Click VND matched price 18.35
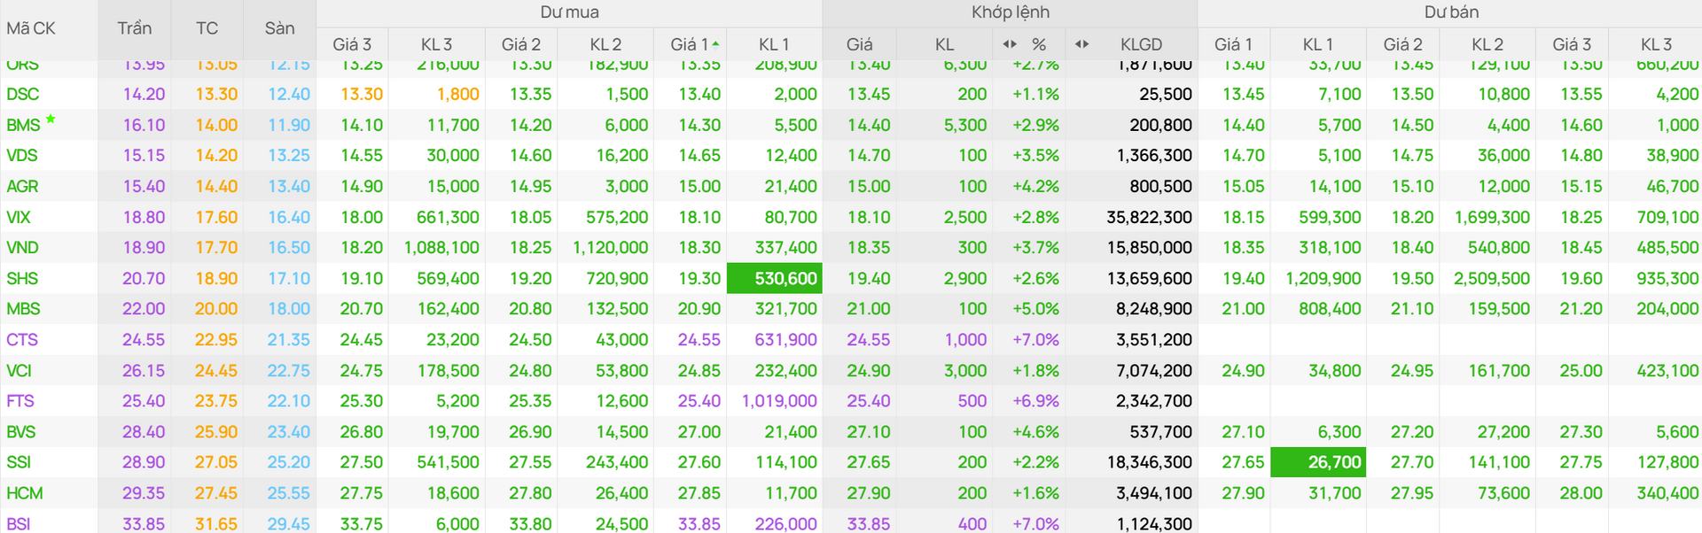1702x533 pixels. 869,248
